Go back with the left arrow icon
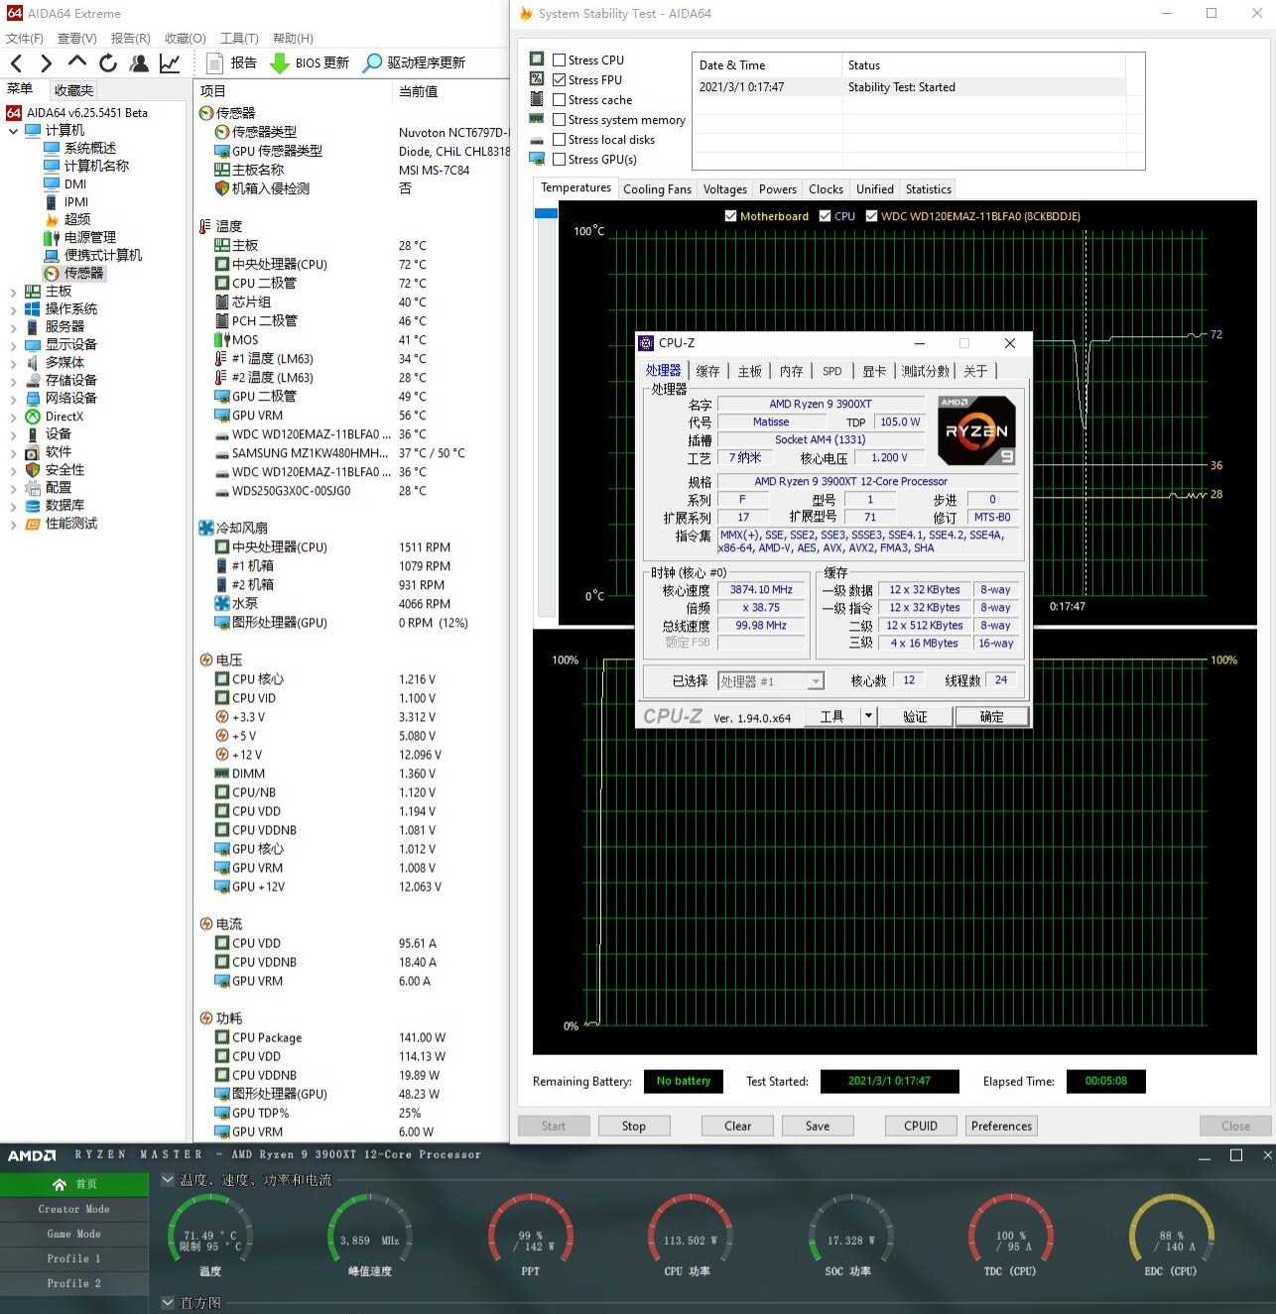Screen dimensions: 1276x1314 [17, 63]
